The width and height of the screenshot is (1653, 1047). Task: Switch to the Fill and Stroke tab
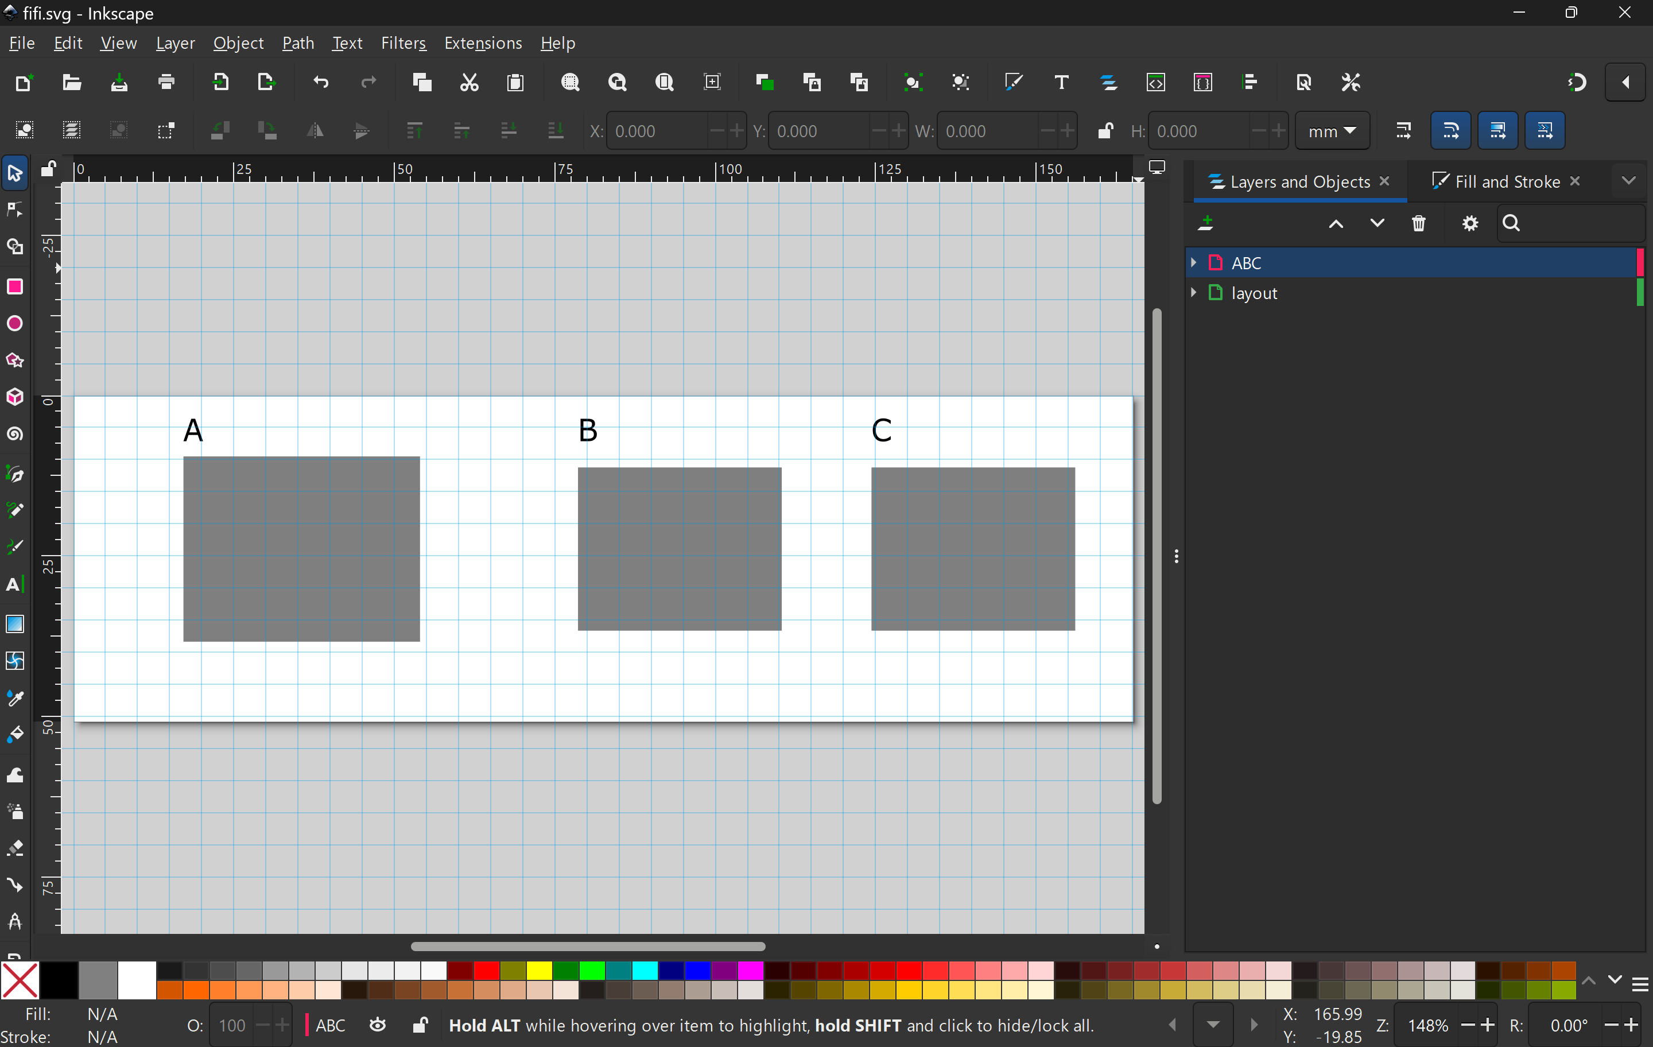pyautogui.click(x=1507, y=181)
